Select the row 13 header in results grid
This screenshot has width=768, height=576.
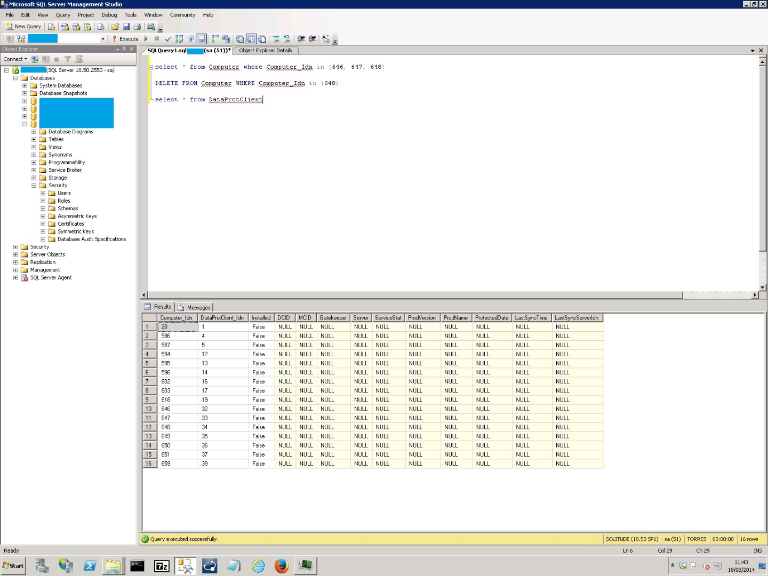[149, 436]
